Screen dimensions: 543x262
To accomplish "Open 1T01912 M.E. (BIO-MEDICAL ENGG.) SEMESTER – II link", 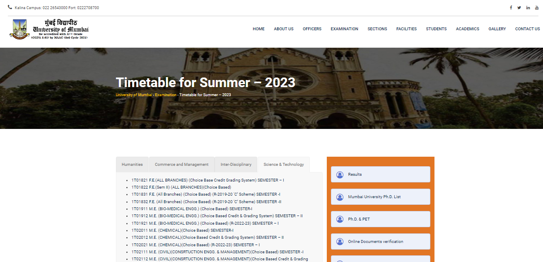I will click(x=217, y=216).
